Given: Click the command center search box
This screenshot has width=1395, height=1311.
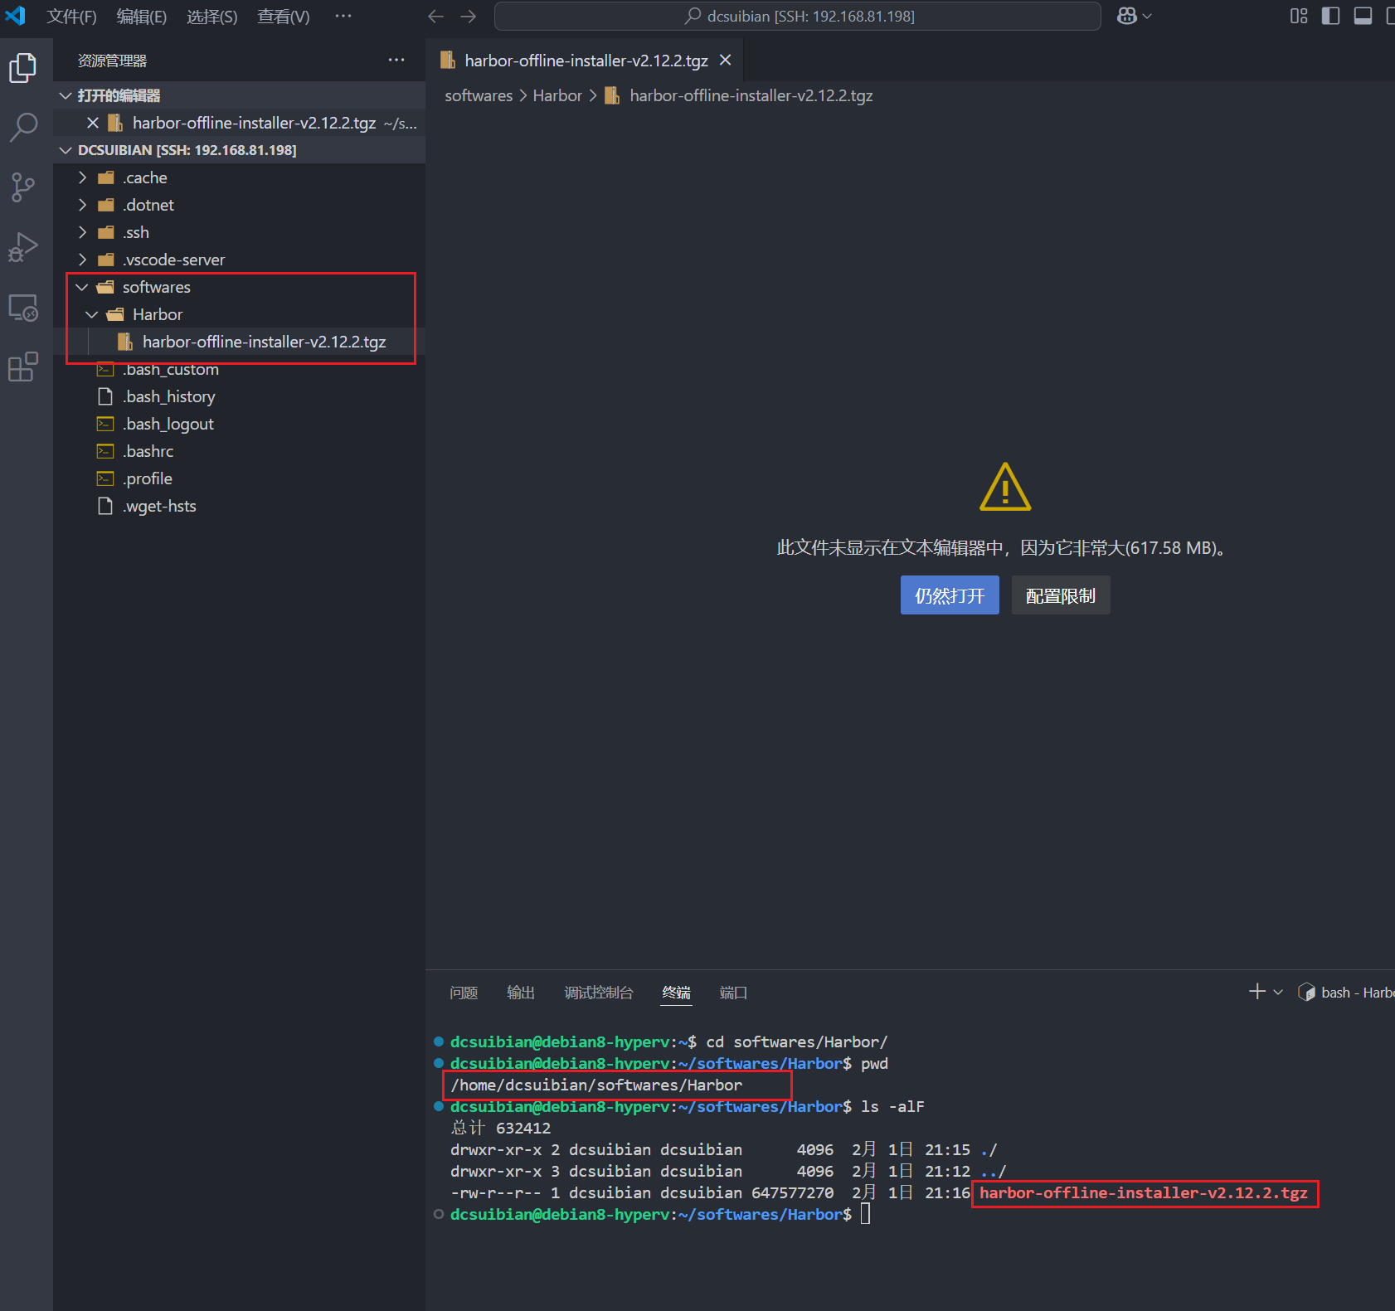Looking at the screenshot, I should 798,17.
